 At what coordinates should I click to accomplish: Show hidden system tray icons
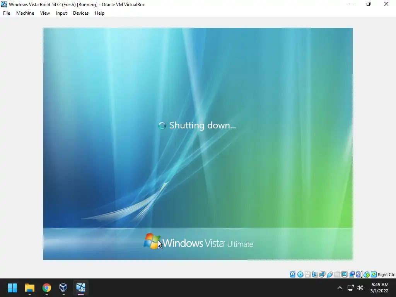pos(340,288)
